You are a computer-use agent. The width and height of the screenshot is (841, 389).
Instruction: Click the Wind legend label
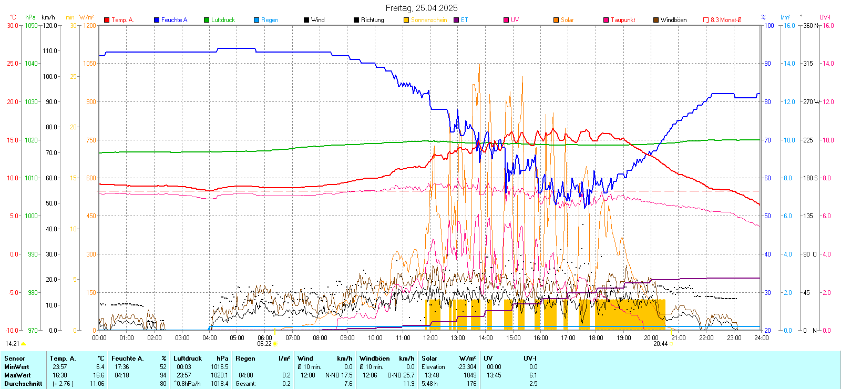(x=317, y=20)
